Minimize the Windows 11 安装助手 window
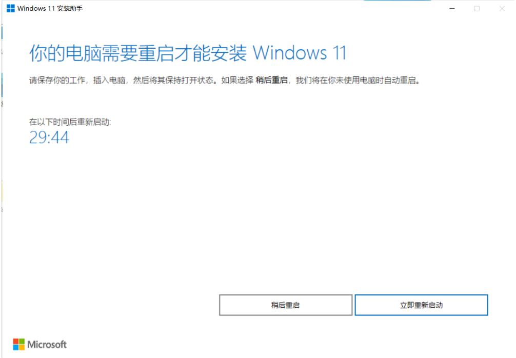This screenshot has width=516, height=358. pyautogui.click(x=452, y=9)
